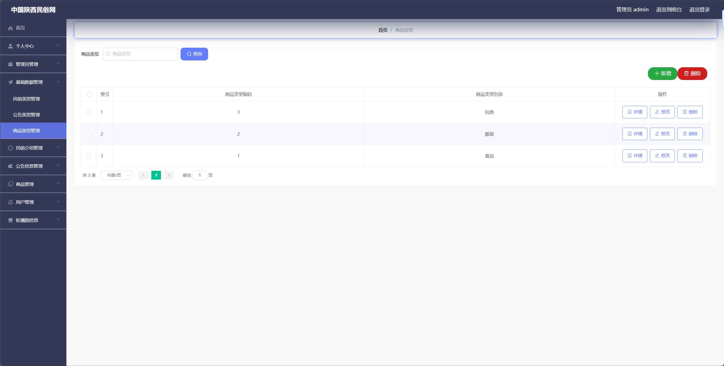This screenshot has height=366, width=724.
Task: Check the checkbox for the 玩具 row
Action: 89,112
